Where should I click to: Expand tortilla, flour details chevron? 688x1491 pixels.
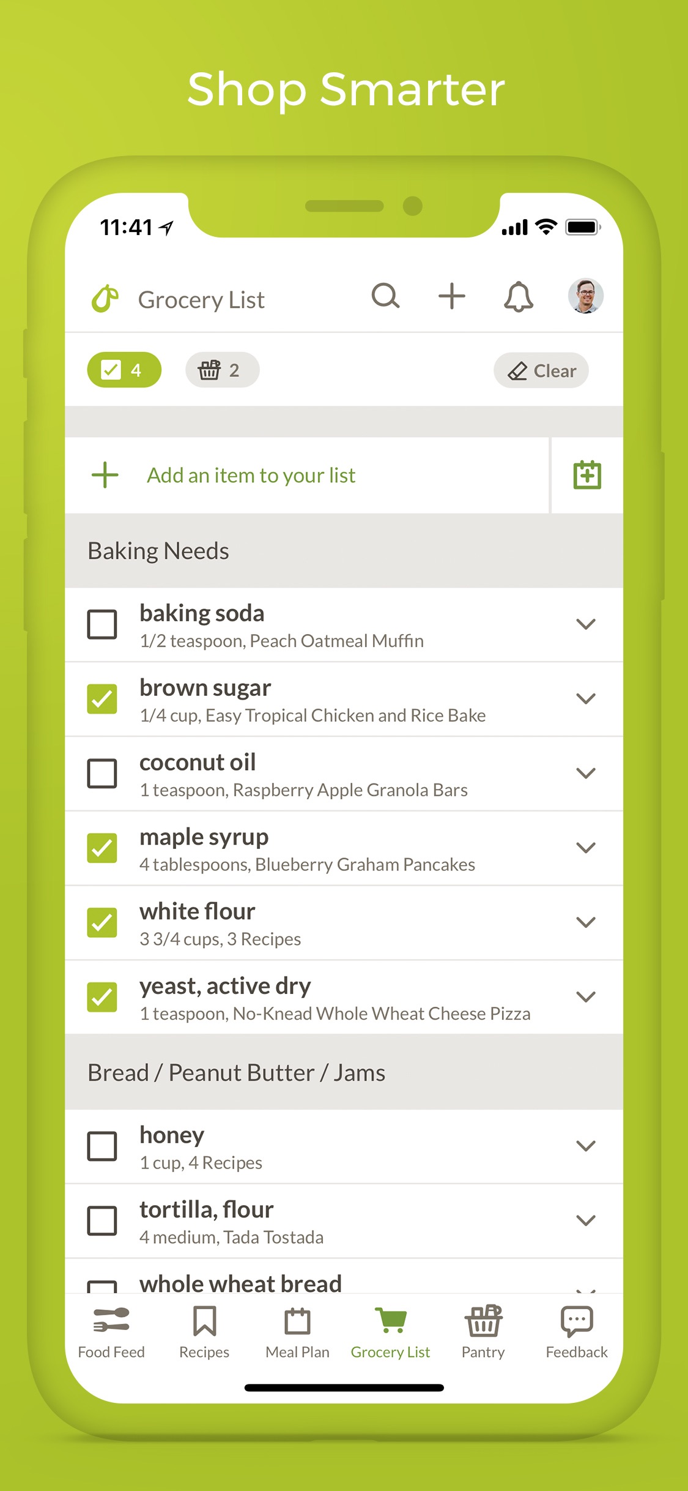coord(586,1220)
